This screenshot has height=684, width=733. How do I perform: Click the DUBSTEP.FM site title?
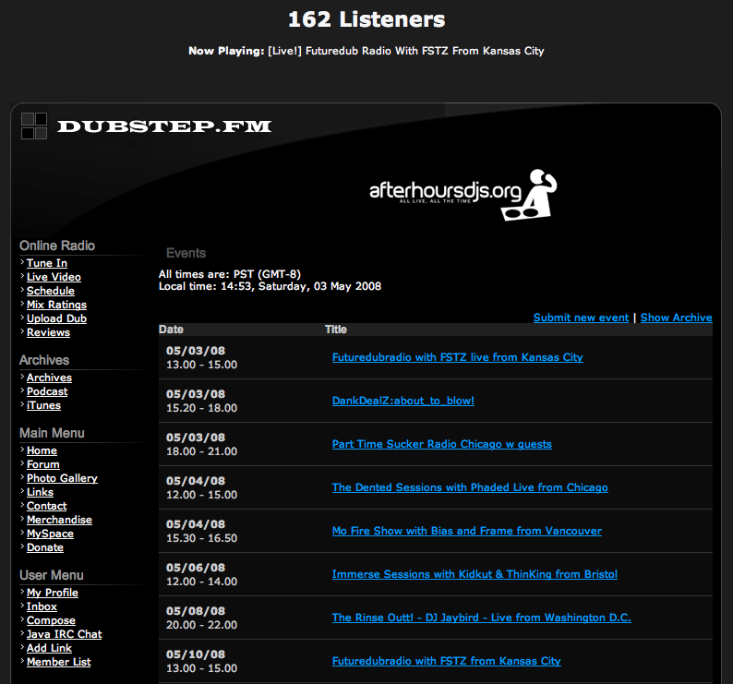(164, 126)
